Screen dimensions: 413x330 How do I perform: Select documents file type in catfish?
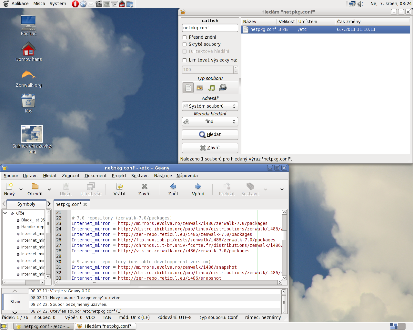(188, 88)
